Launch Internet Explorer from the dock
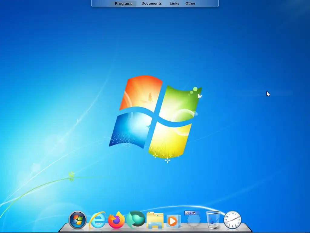The image size is (310, 233). 97,220
